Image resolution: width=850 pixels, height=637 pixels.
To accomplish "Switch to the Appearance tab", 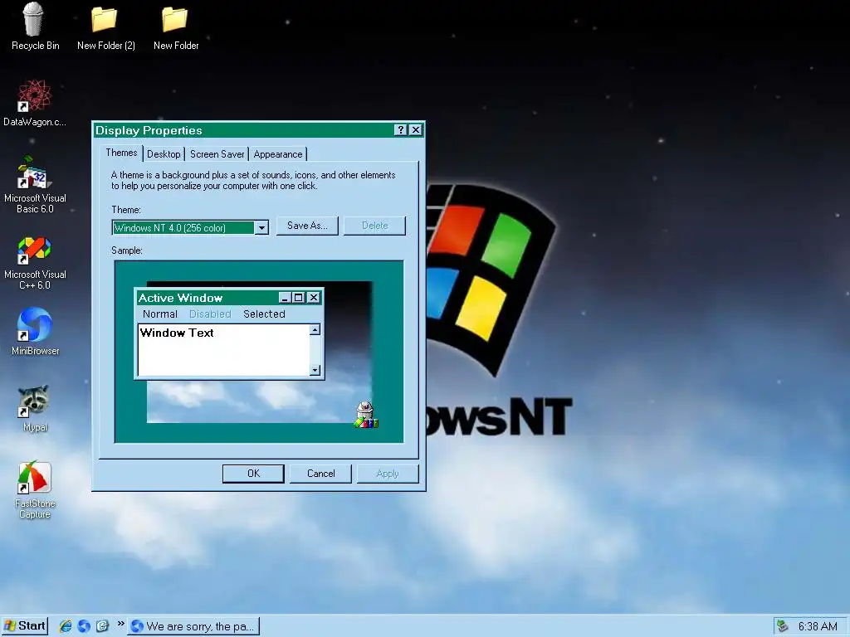I will (278, 154).
